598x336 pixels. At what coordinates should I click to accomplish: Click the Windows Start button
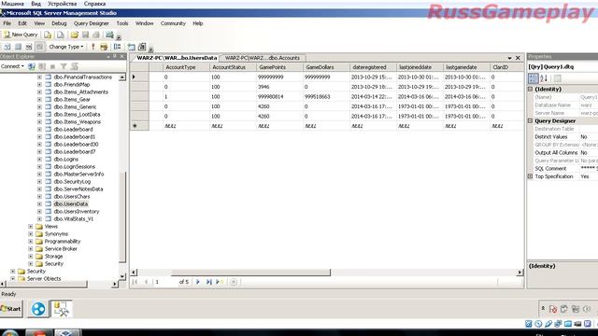pos(11,309)
